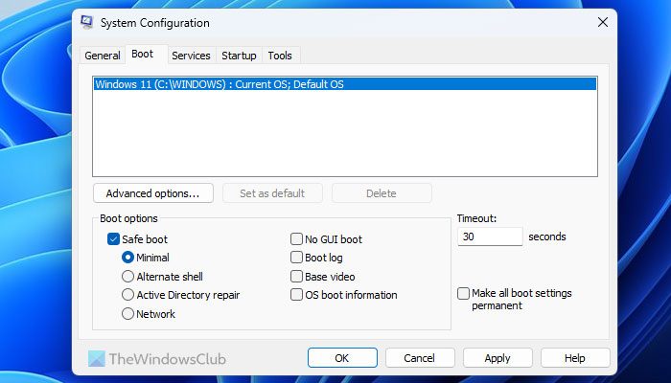Apply the boot settings

(497, 358)
